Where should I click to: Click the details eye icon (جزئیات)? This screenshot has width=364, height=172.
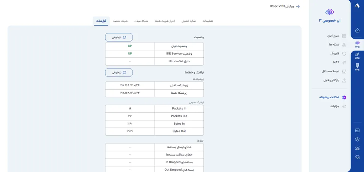(344, 106)
